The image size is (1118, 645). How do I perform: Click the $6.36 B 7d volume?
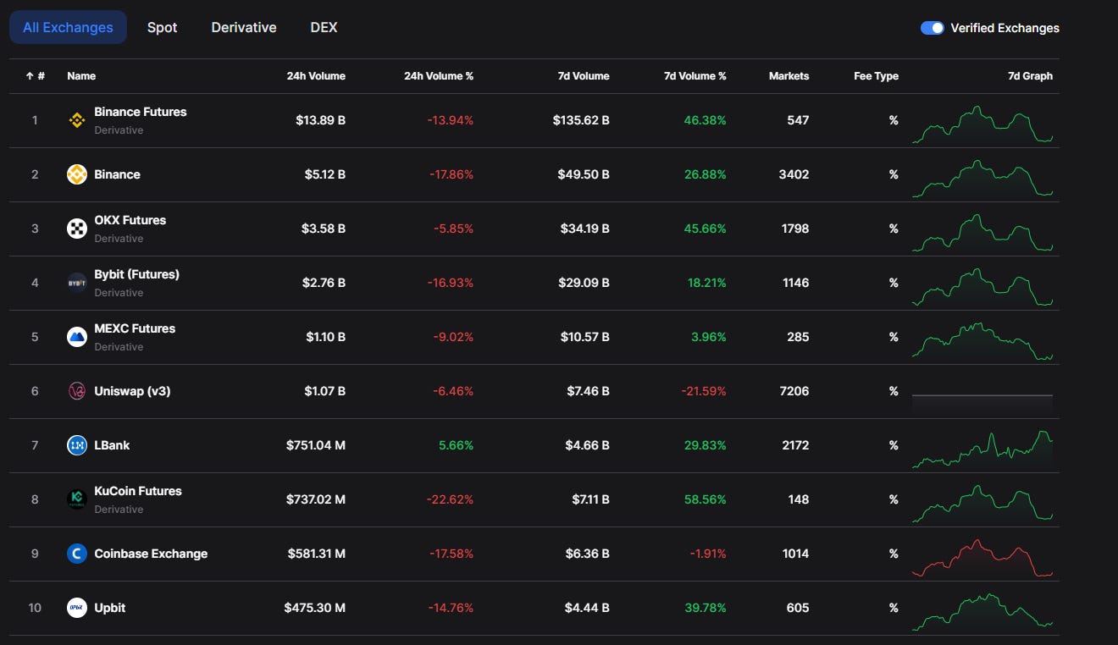589,554
